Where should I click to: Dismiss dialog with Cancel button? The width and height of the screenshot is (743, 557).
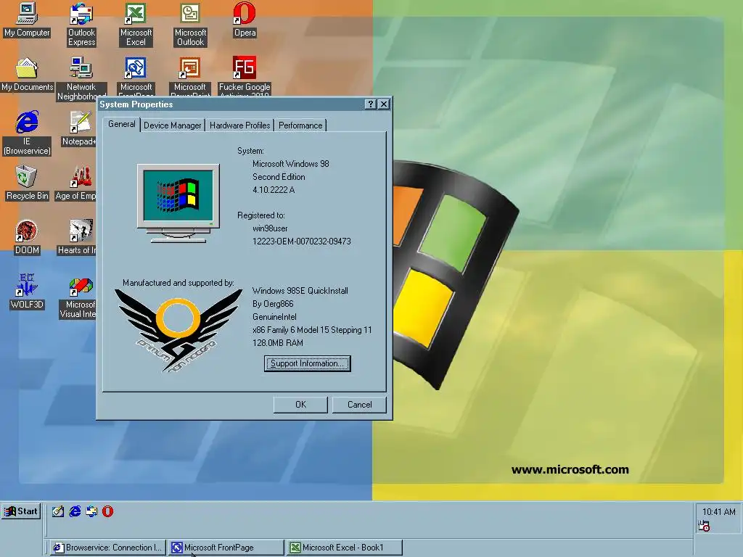(359, 405)
